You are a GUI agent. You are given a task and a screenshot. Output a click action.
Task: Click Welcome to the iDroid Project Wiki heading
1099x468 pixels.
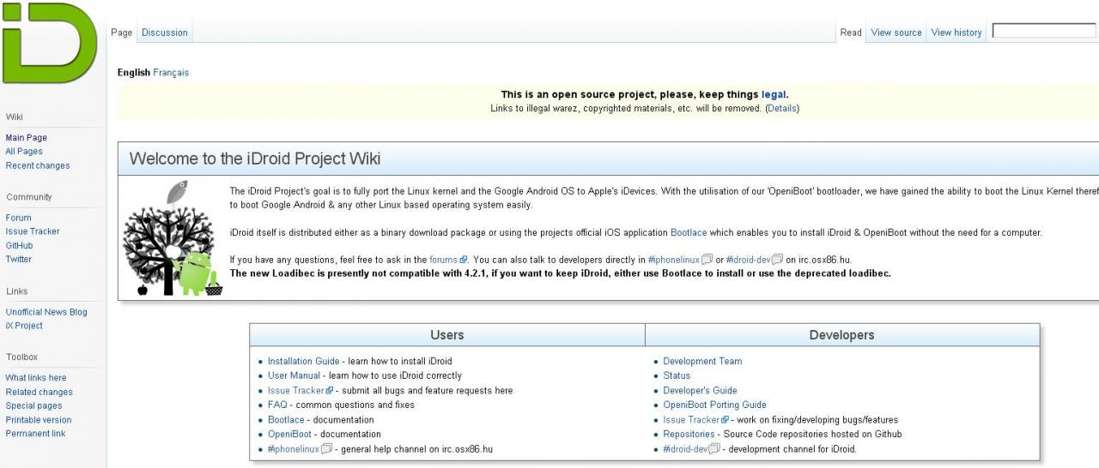[x=254, y=159]
